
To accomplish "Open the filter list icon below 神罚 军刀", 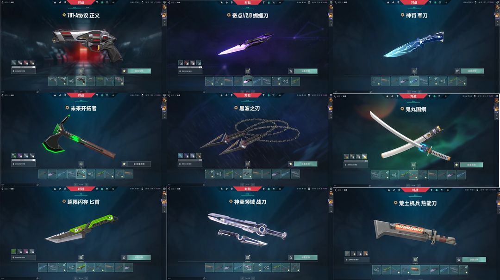I will point(414,71).
